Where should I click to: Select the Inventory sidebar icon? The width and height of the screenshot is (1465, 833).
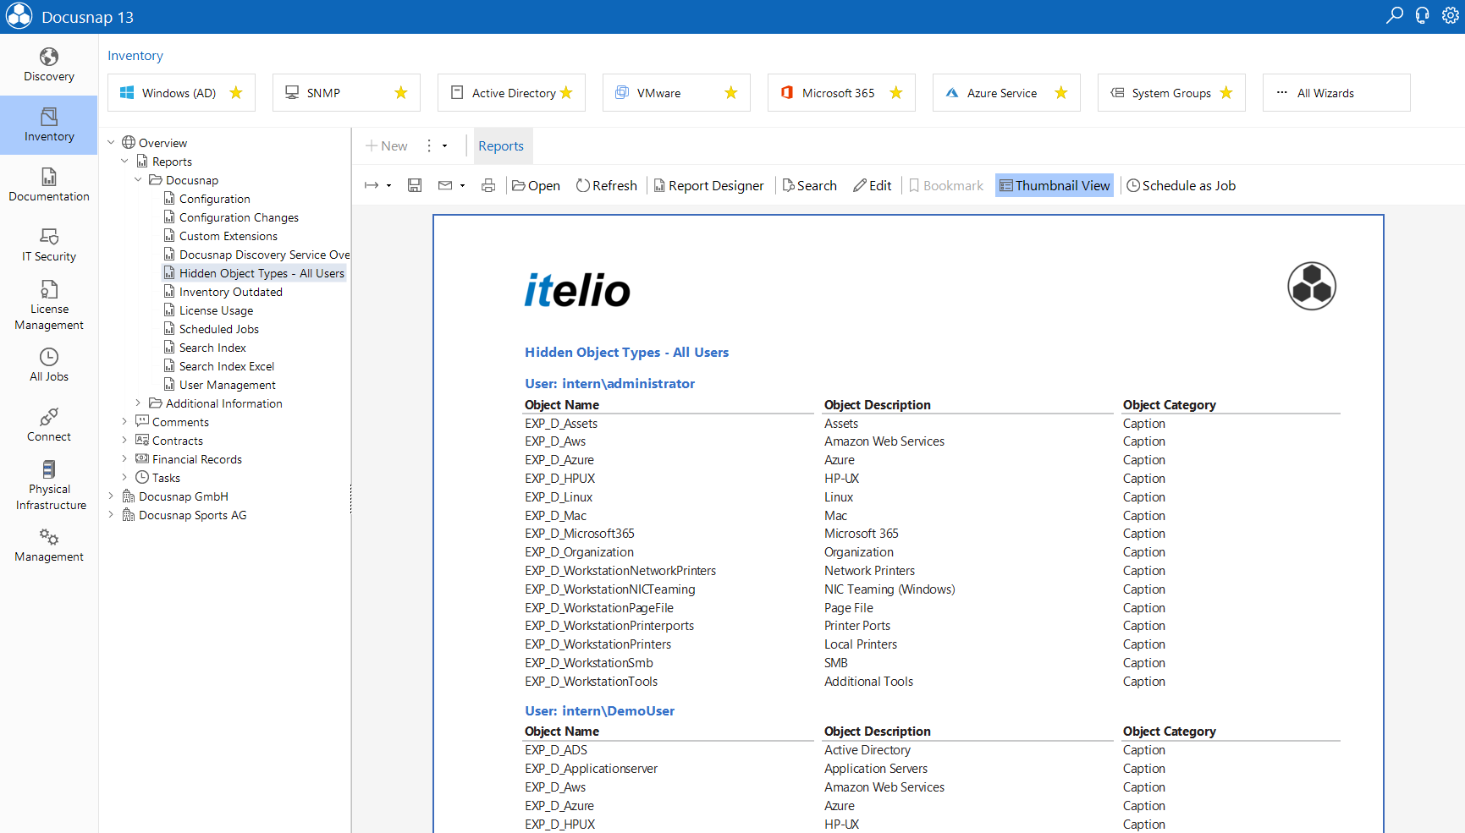(49, 125)
